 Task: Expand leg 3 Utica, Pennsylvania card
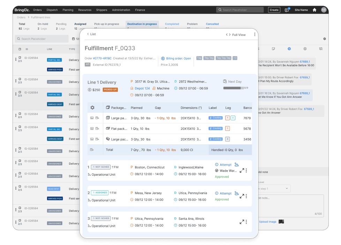[242, 222]
